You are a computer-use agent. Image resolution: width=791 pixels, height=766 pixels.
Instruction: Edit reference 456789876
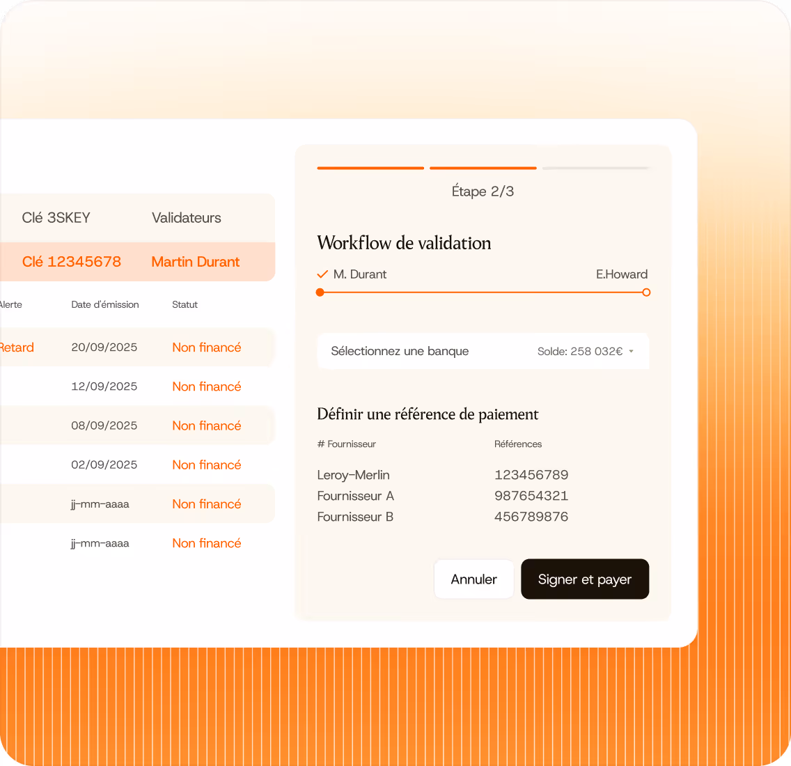click(x=531, y=517)
